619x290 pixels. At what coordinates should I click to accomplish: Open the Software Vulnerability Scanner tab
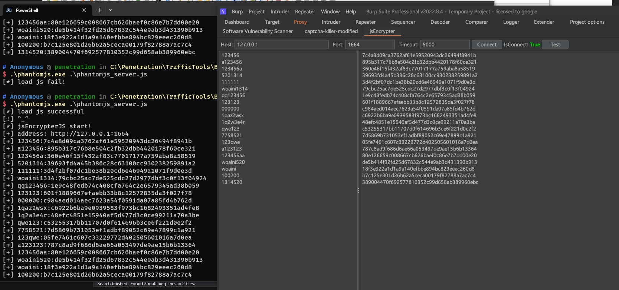point(258,31)
